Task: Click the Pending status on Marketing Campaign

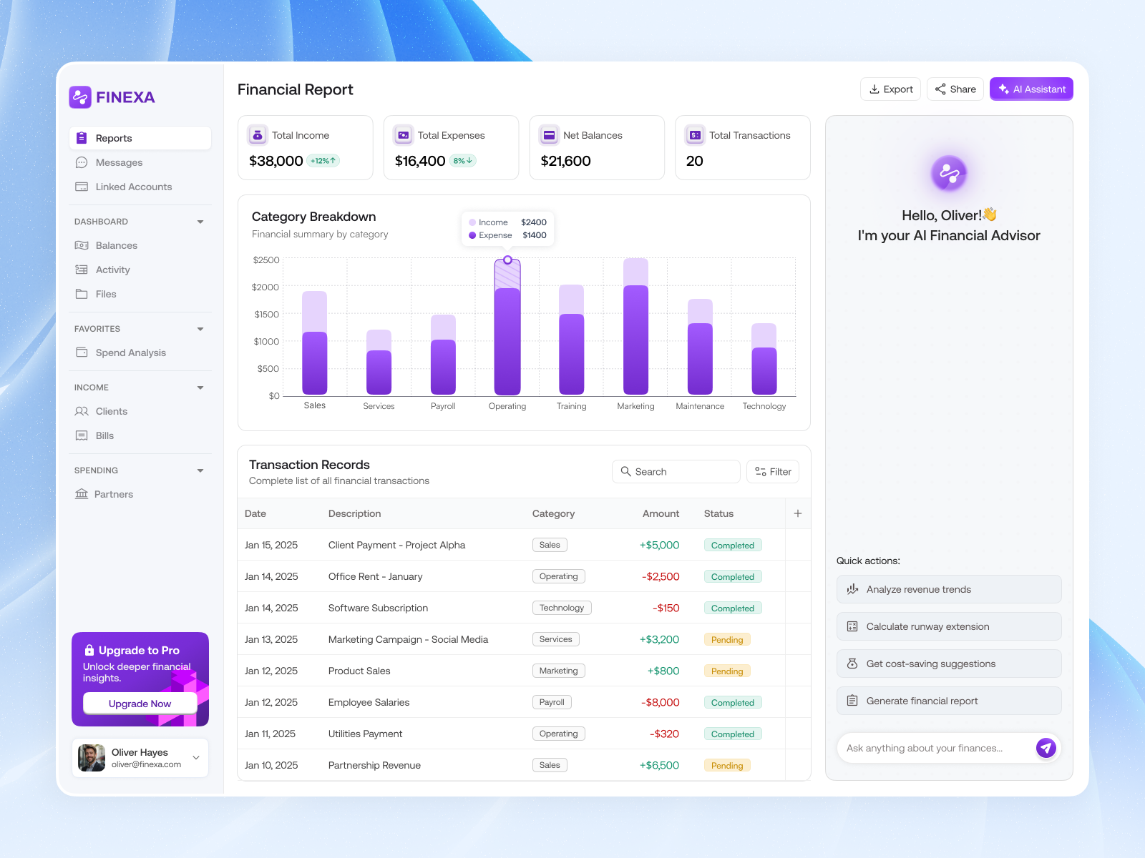Action: [x=726, y=639]
